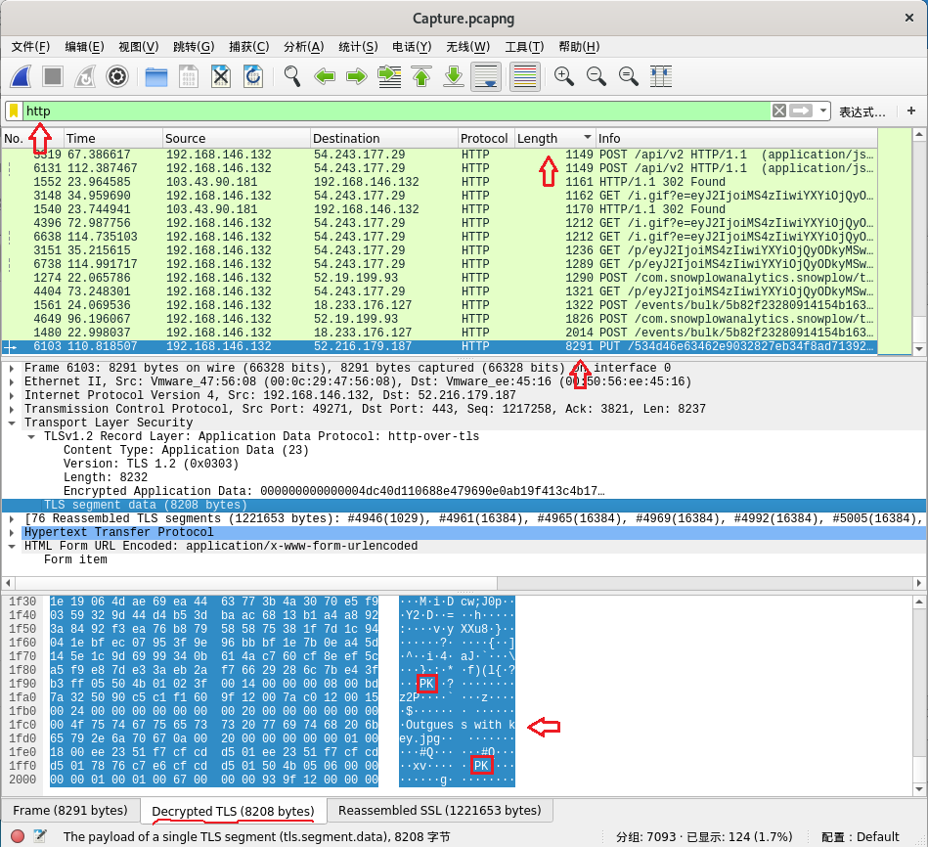The width and height of the screenshot is (928, 847).
Task: Expand the Hypertext Transfer Protocol row
Action: 12,533
